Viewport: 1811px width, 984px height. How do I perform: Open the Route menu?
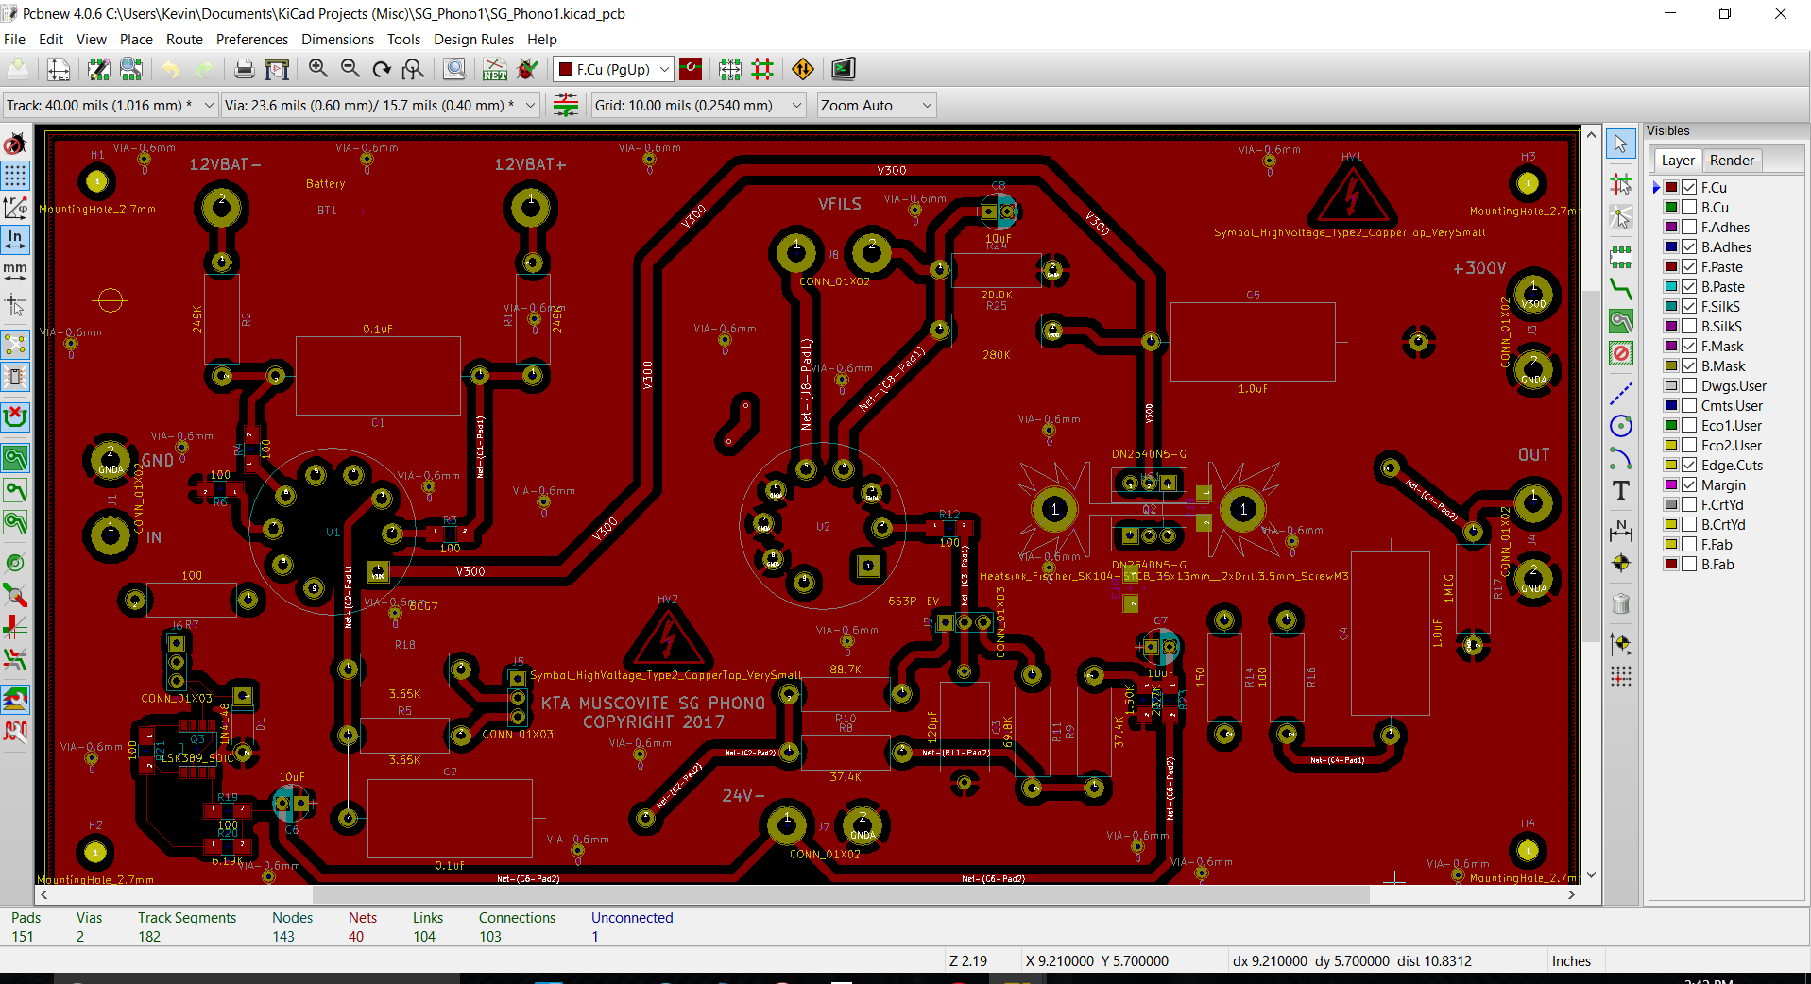[184, 39]
